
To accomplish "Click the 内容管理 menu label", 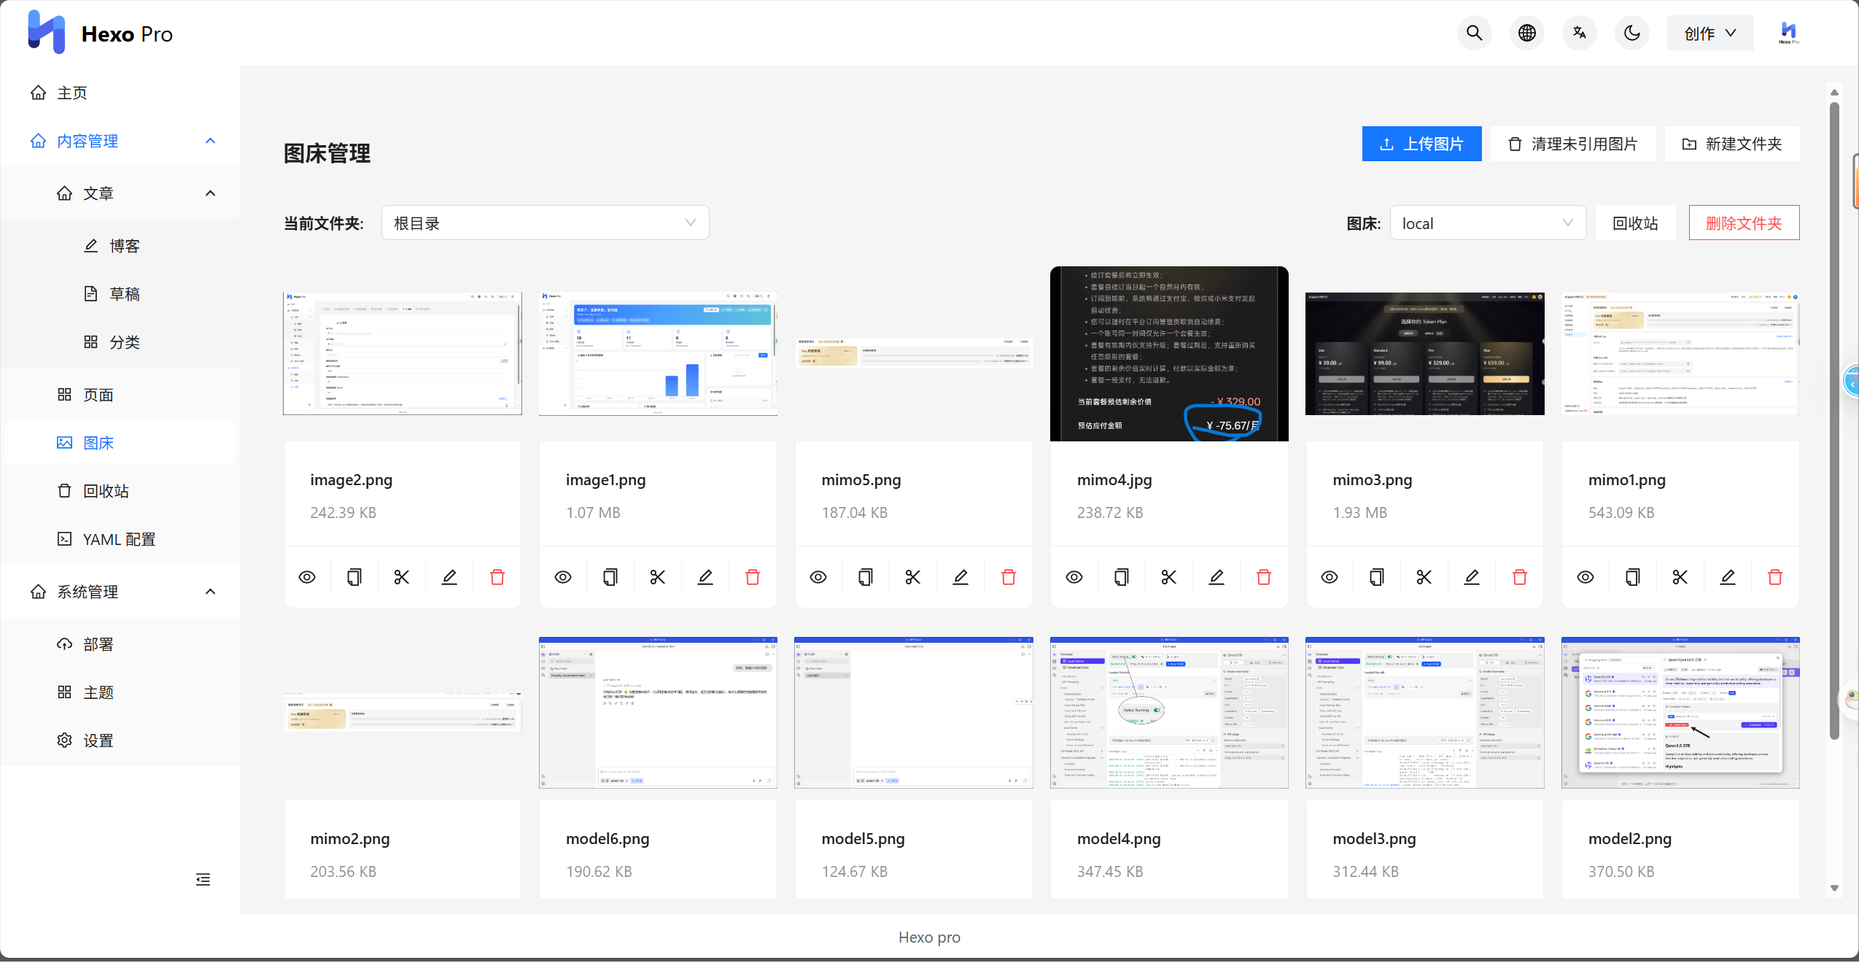I will [88, 141].
